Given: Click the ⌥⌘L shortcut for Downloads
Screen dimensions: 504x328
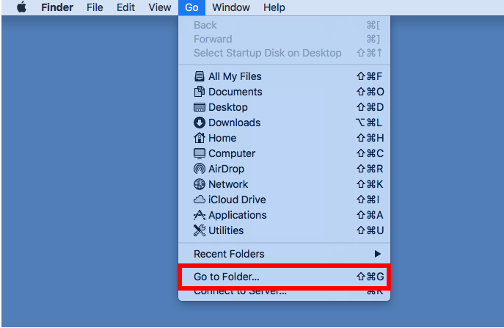Looking at the screenshot, I should [368, 123].
